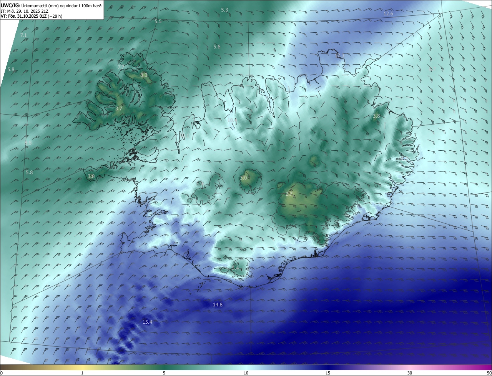Click the 50 tick on the color scale
This screenshot has height=376, width=492.
(x=489, y=373)
